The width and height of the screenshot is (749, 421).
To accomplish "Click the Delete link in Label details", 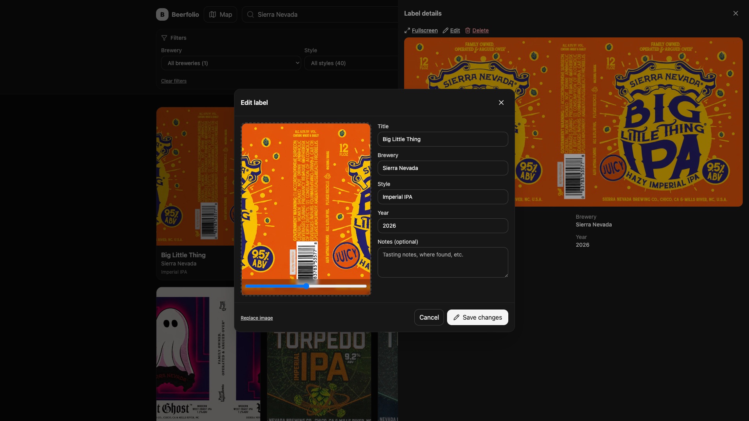I will pyautogui.click(x=480, y=30).
